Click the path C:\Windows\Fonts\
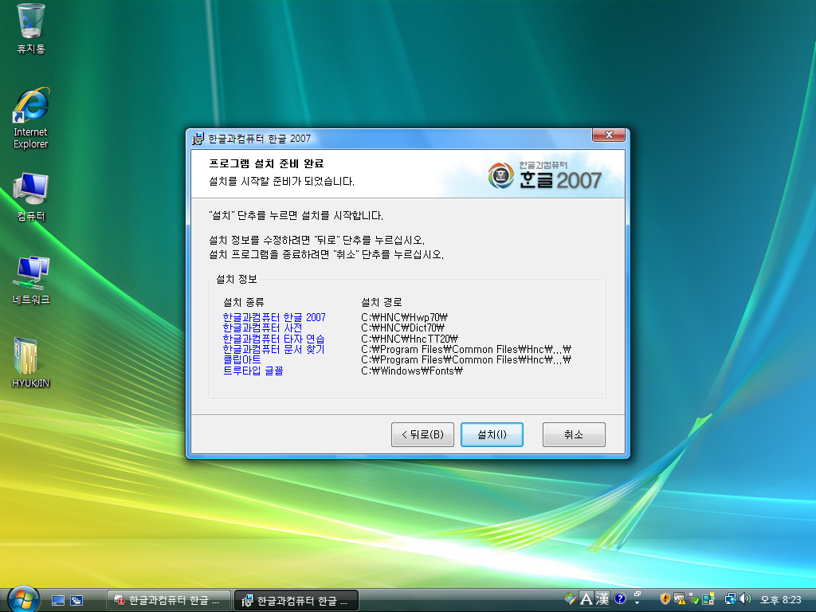The height and width of the screenshot is (612, 816). coord(412,371)
